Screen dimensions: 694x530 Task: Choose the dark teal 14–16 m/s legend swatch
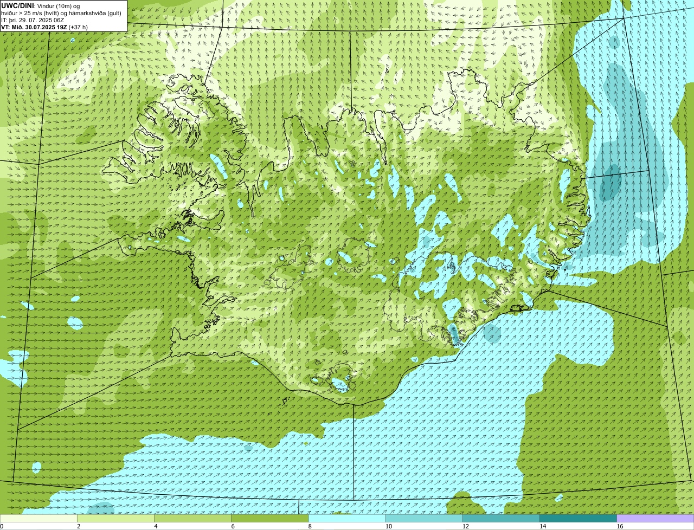[579, 518]
